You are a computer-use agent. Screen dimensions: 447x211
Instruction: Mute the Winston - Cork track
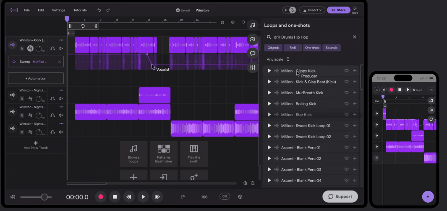(61, 49)
